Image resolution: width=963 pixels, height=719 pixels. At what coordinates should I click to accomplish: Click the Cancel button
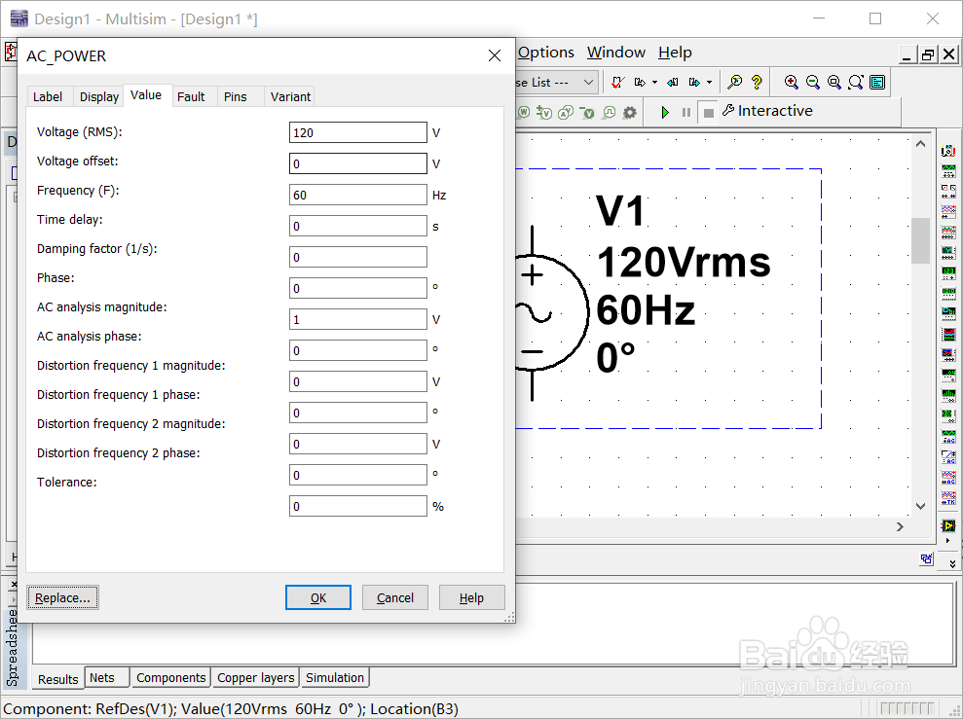[x=395, y=597]
